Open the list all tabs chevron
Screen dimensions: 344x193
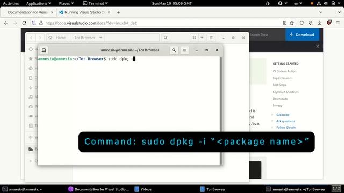click(321, 12)
